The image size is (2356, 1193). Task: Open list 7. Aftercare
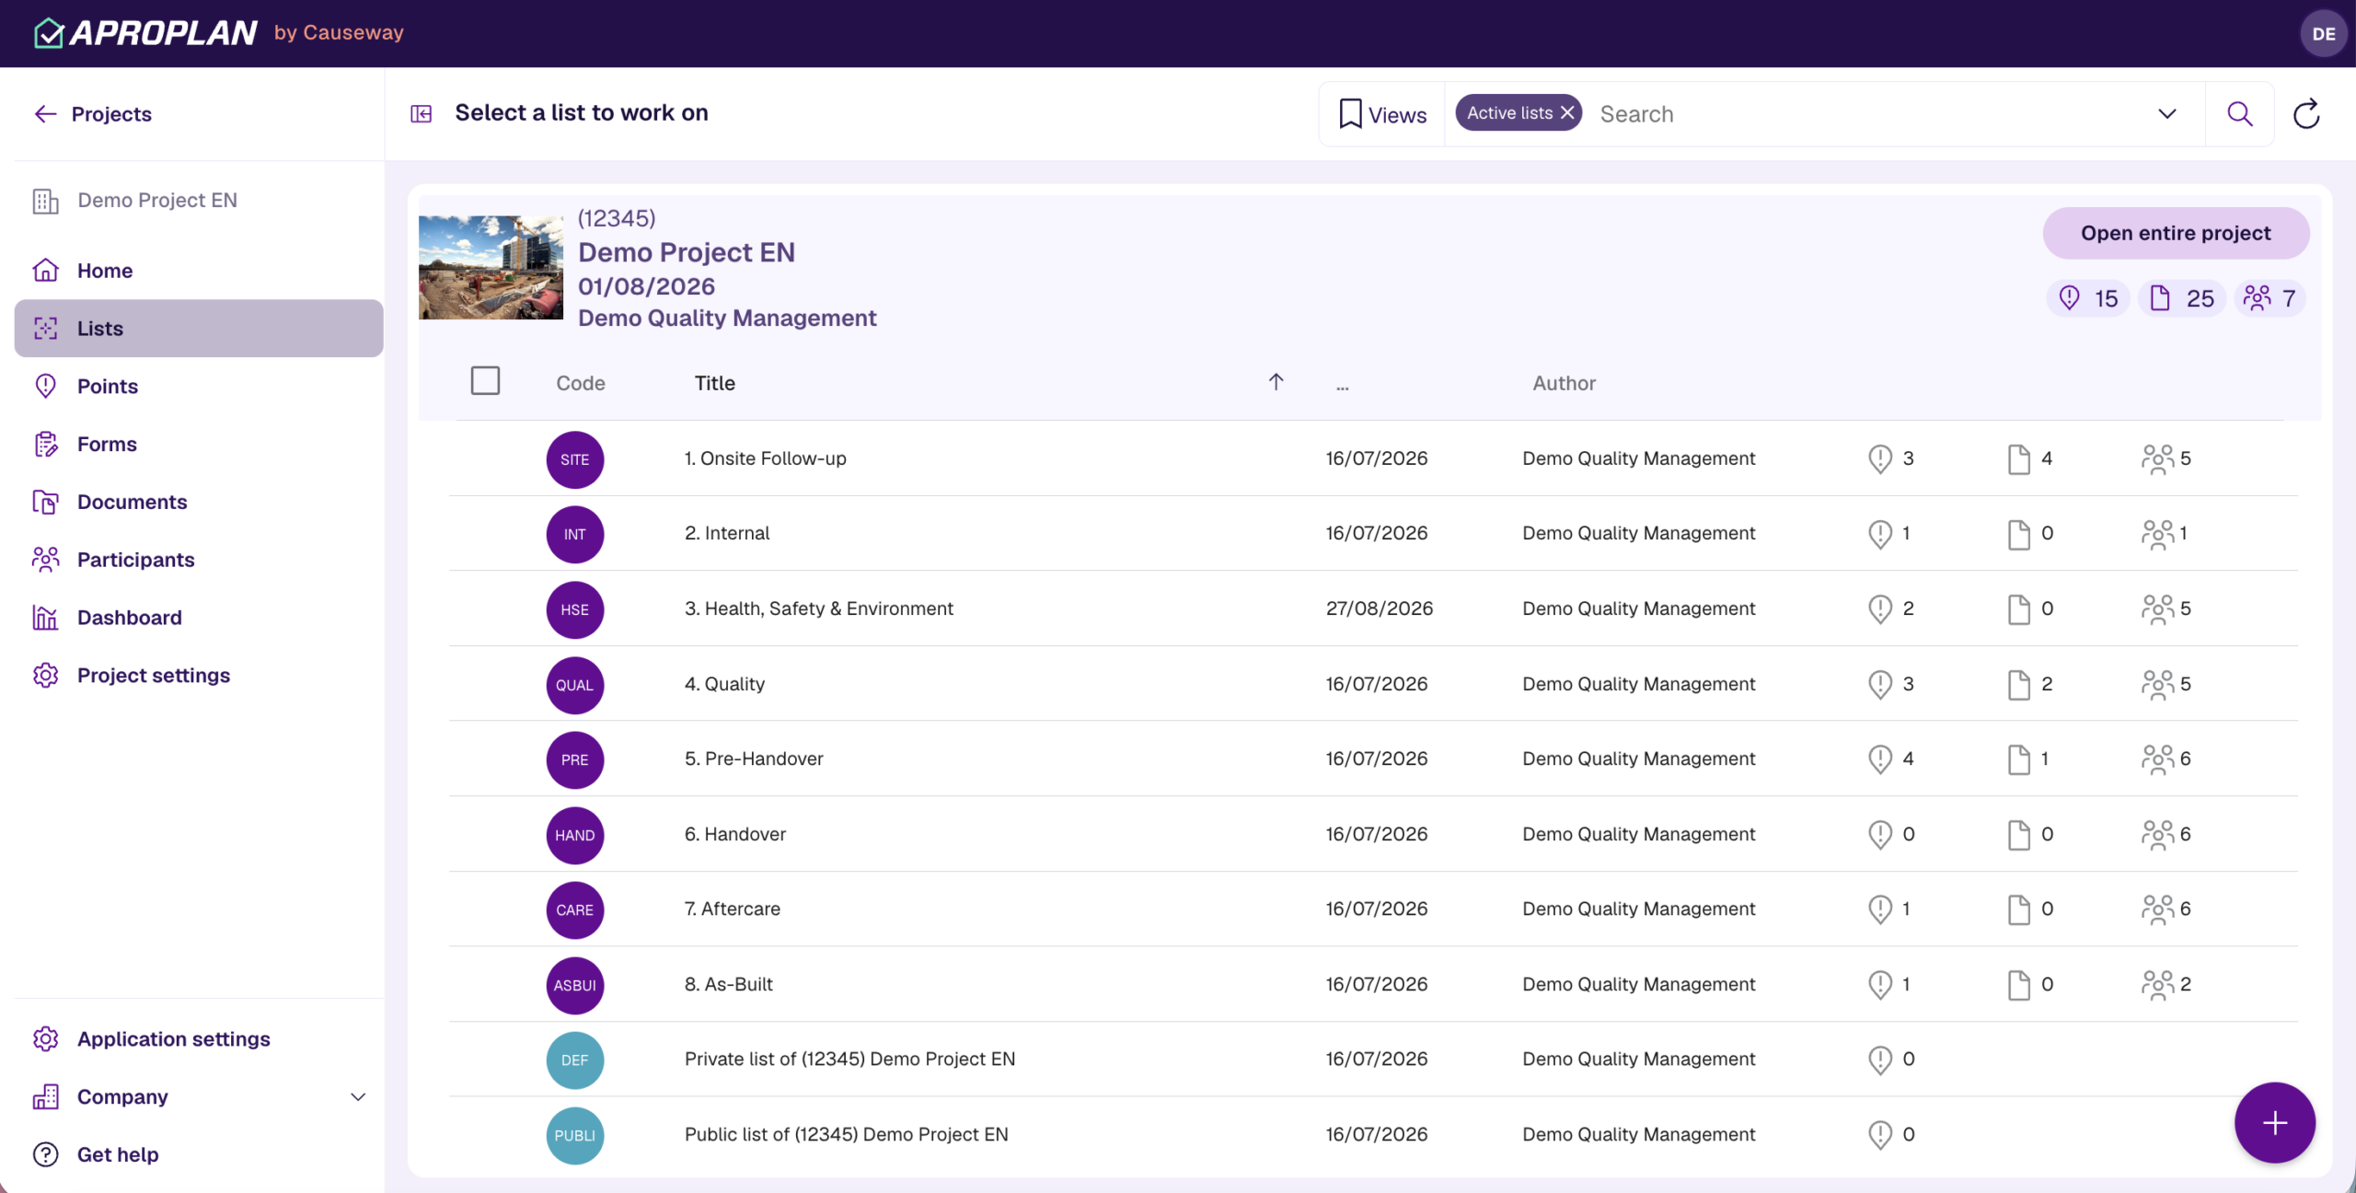732,909
